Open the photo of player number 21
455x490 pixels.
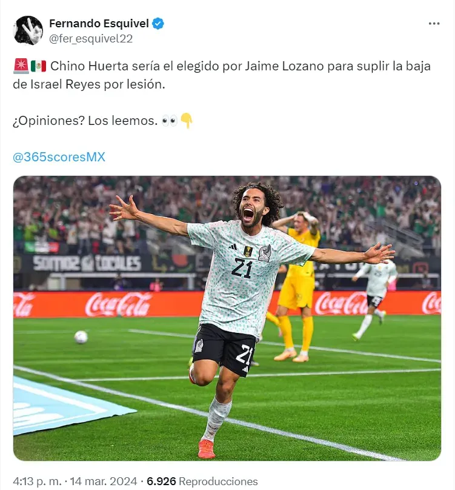(x=227, y=318)
